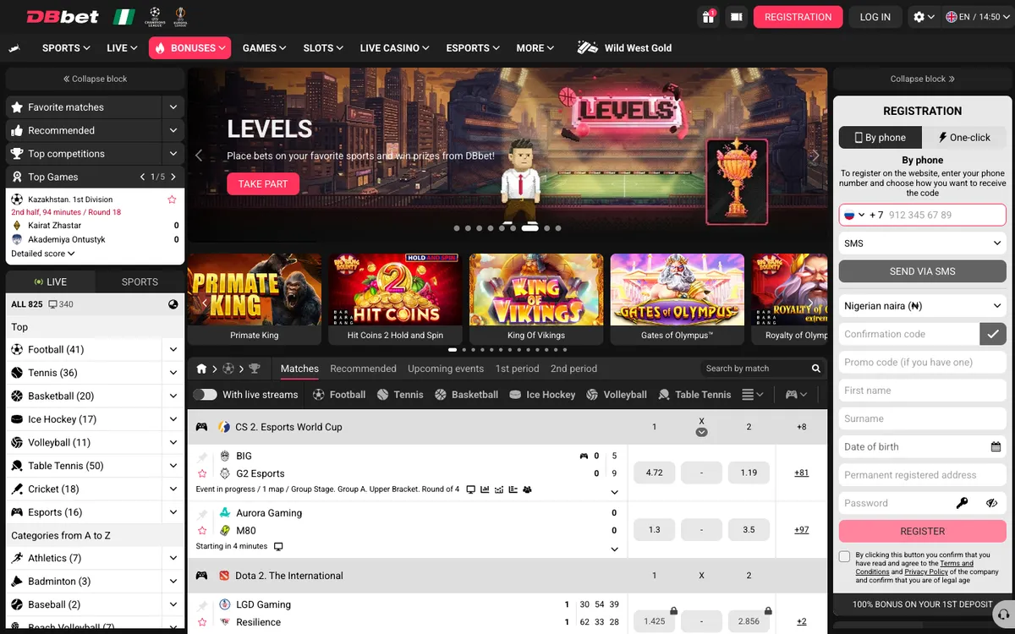Show previous hero banner slide
Viewport: 1015px width, 634px height.
click(x=200, y=156)
